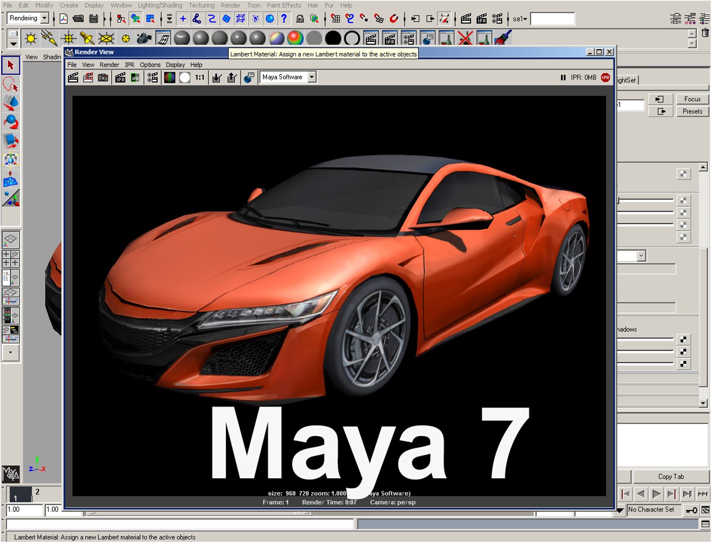Switch to the four-view layout
Screen dimensions: 711x542
click(11, 258)
